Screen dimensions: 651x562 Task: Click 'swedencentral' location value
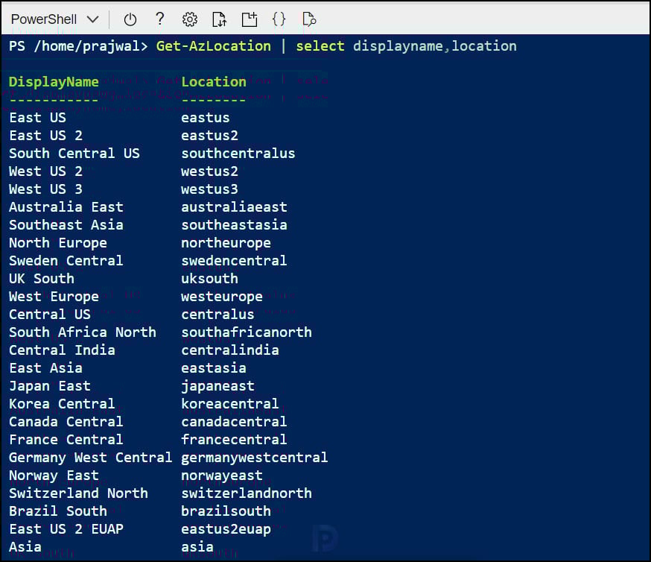[234, 260]
